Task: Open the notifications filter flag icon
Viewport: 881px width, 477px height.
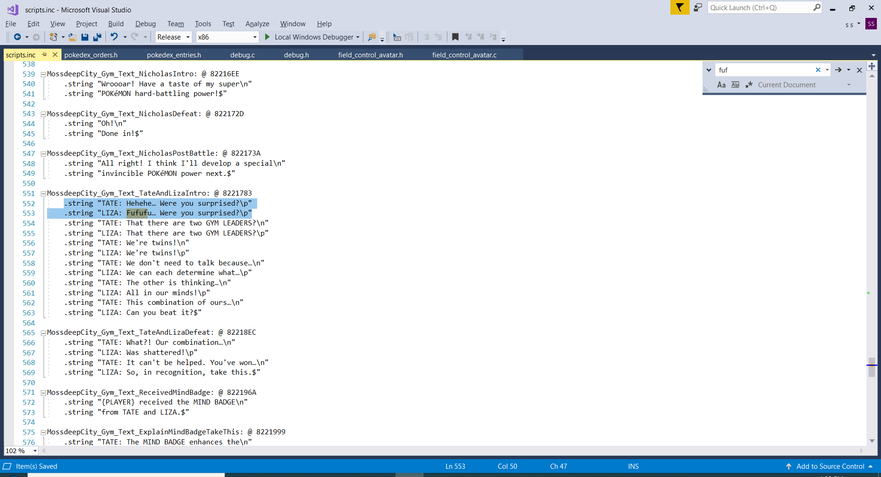Action: point(680,8)
